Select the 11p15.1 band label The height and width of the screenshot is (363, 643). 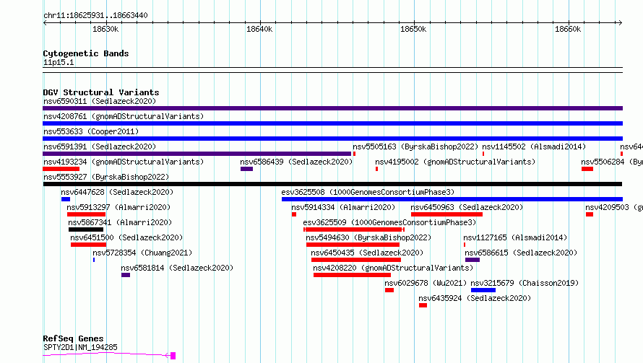click(x=59, y=62)
